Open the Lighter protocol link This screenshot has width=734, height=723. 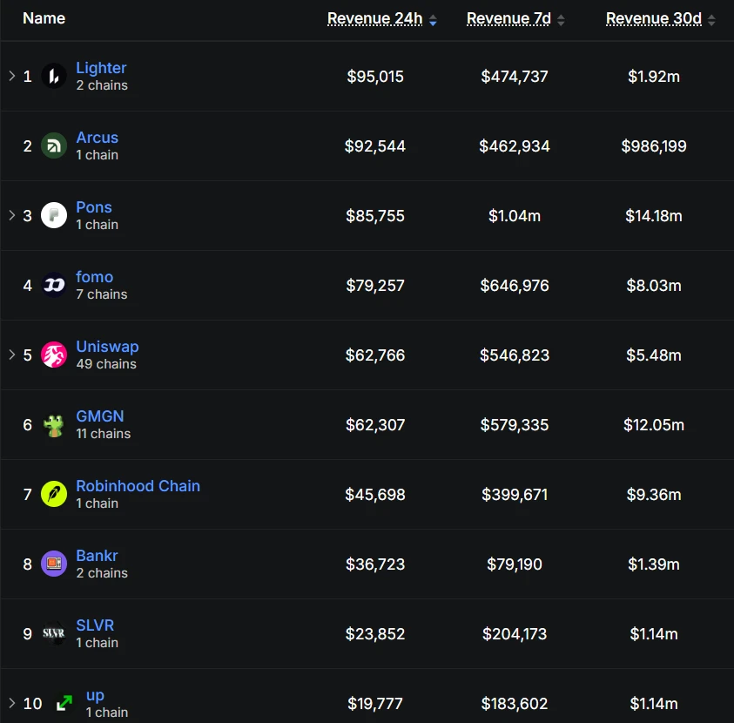coord(101,68)
